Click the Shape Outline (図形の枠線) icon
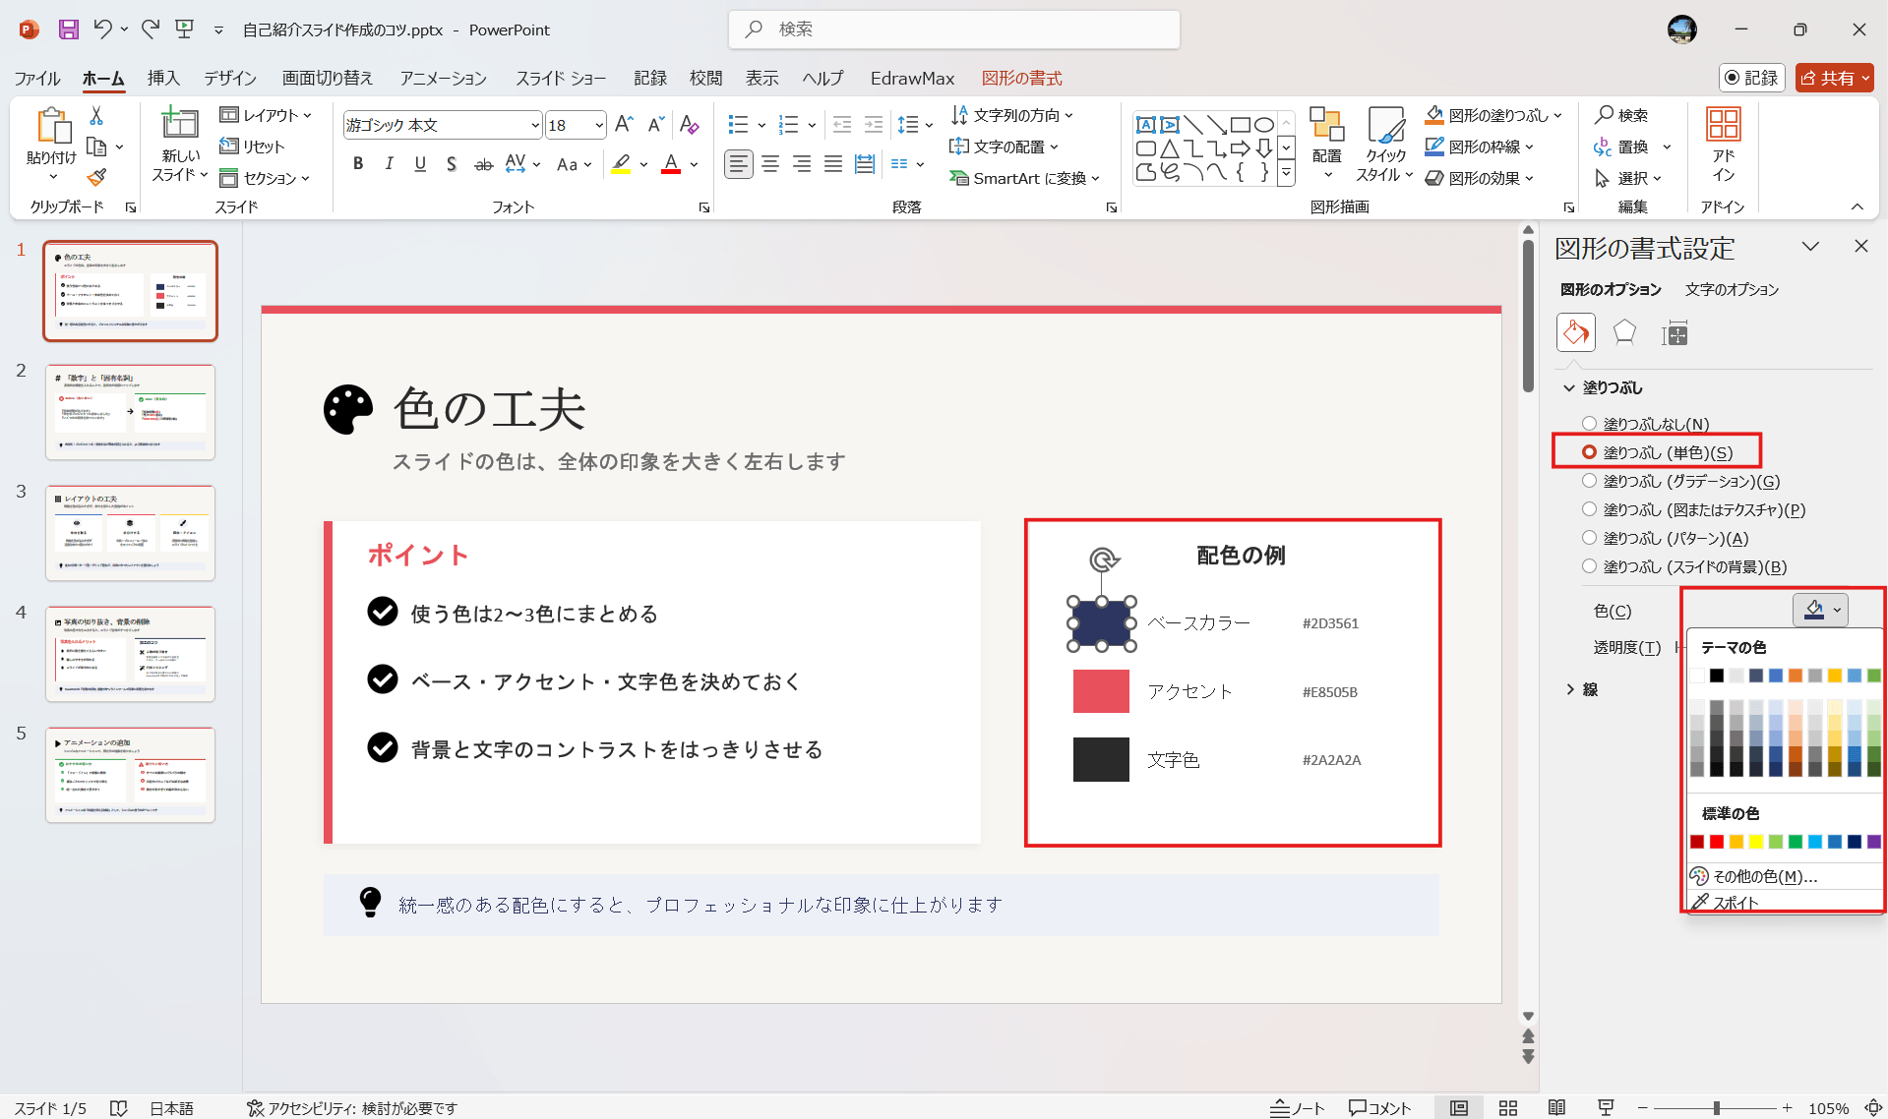This screenshot has width=1888, height=1119. click(1436, 146)
